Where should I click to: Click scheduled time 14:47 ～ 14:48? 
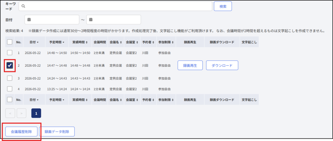(x=57, y=66)
